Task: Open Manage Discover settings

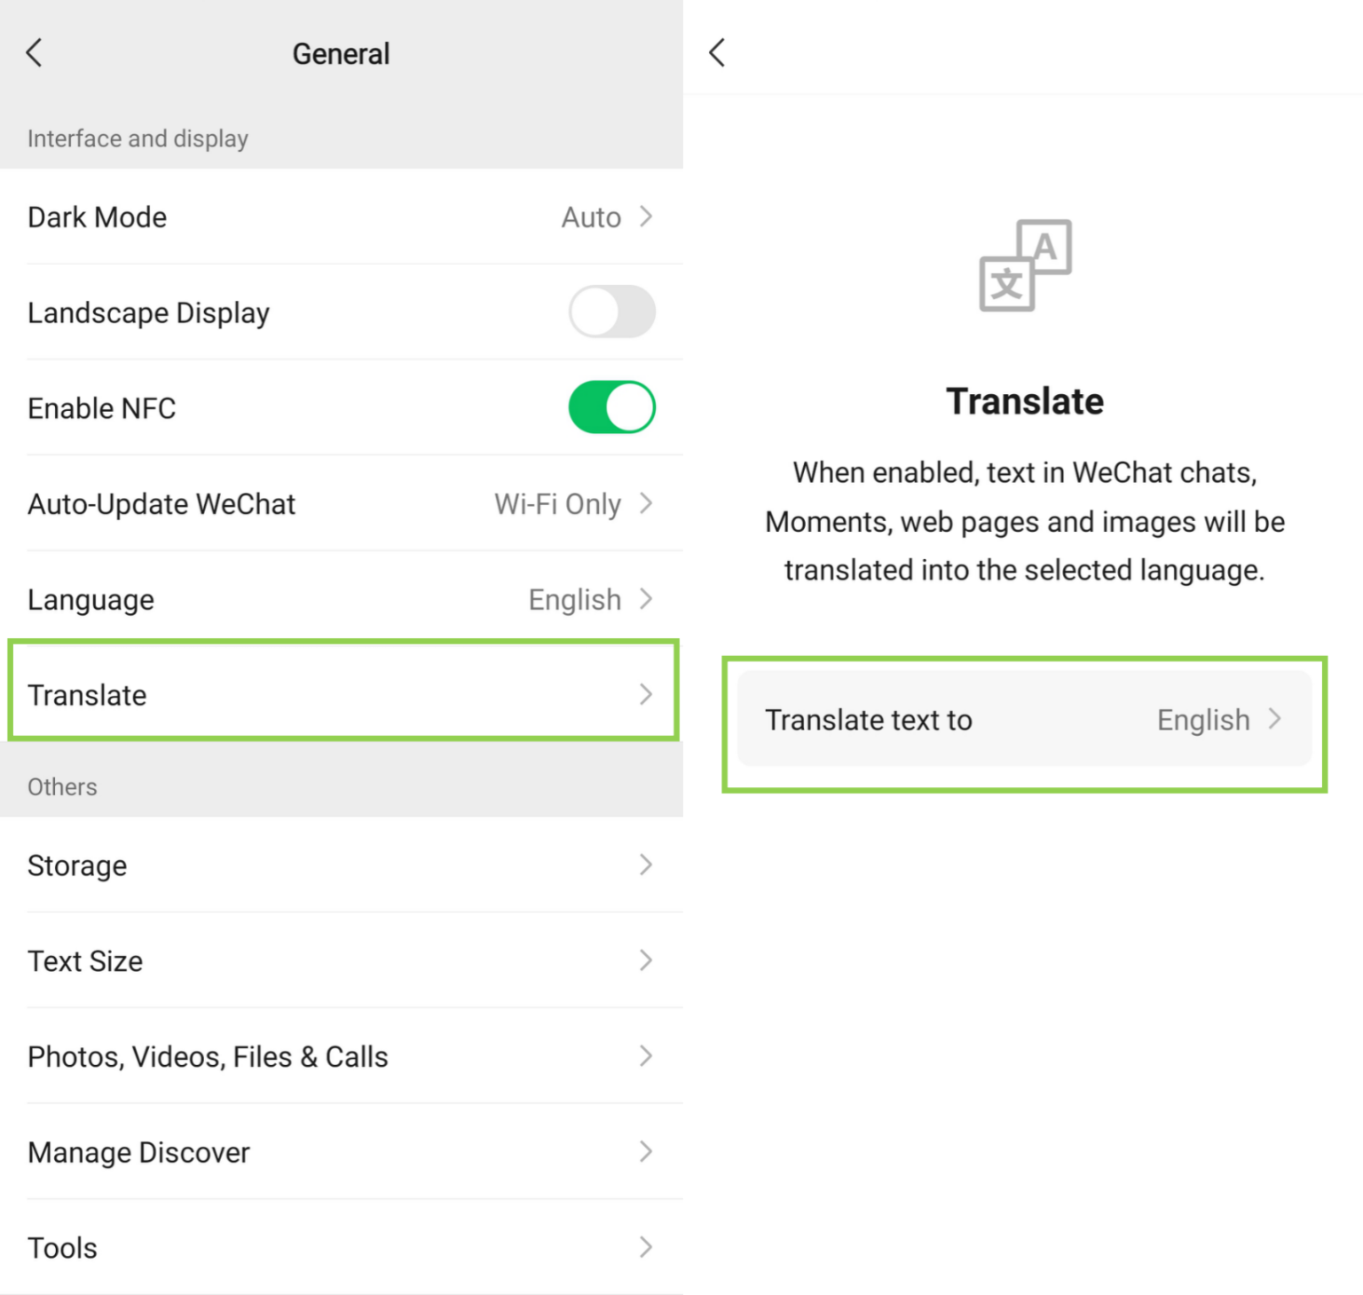Action: pyautogui.click(x=341, y=1152)
